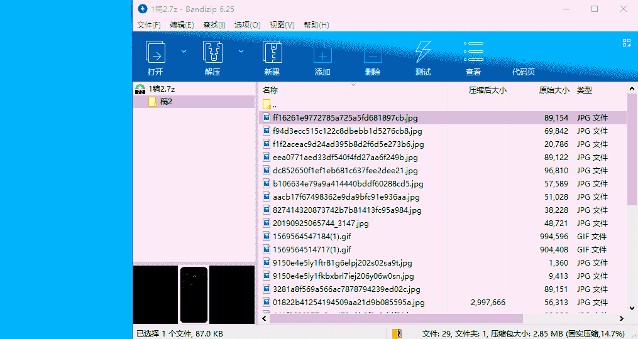Click icon of 9150e4e5ly1ftr81g6elpj202s02sa9t.jpg
Image resolution: width=638 pixels, height=339 pixels.
pyautogui.click(x=267, y=262)
